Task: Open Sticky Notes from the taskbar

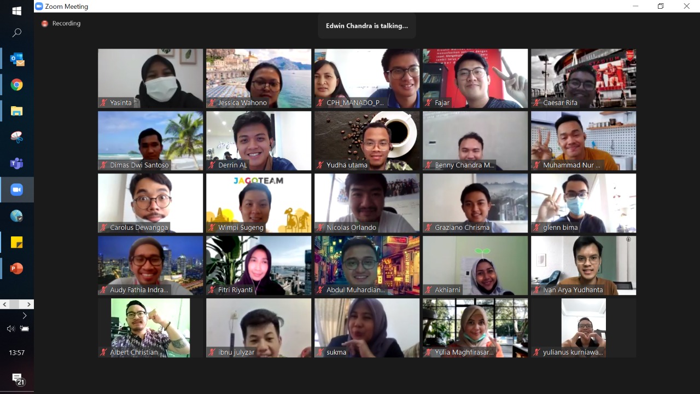Action: [17, 242]
